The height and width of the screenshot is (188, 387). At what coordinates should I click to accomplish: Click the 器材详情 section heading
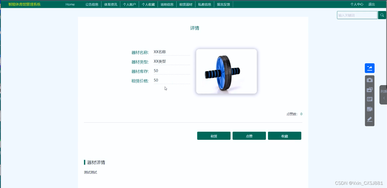(96, 162)
